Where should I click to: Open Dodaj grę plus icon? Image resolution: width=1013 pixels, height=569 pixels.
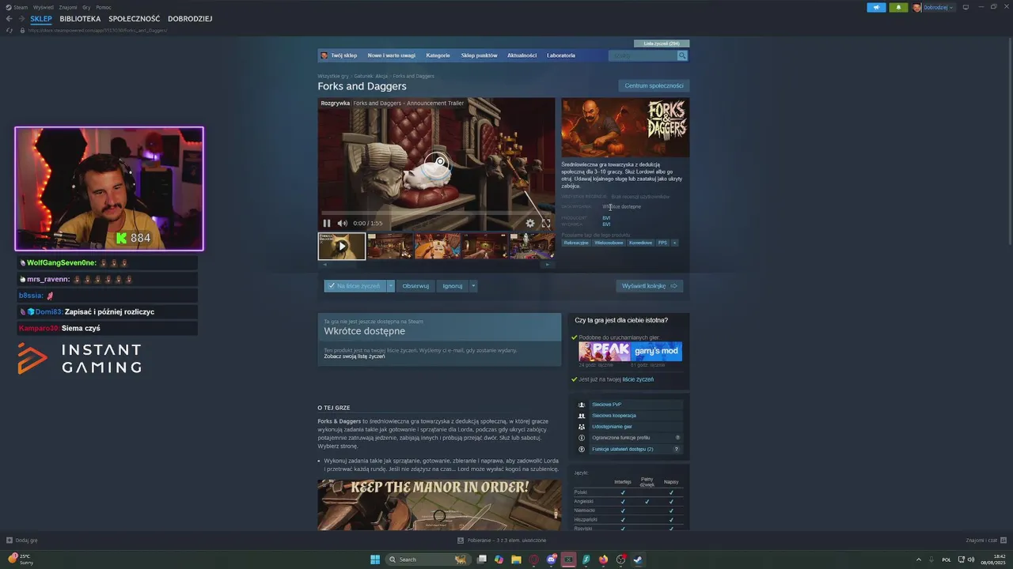pos(9,541)
